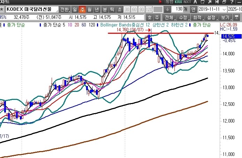
Task: Open the 보기 (view) menu button
Action: [x=226, y=17]
